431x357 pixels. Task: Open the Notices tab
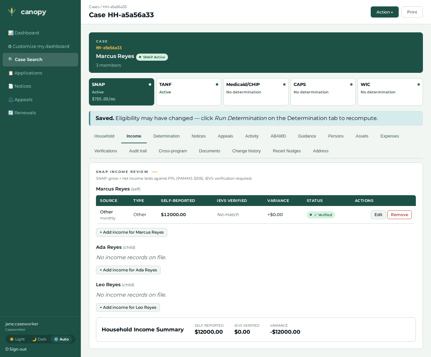[x=199, y=136]
